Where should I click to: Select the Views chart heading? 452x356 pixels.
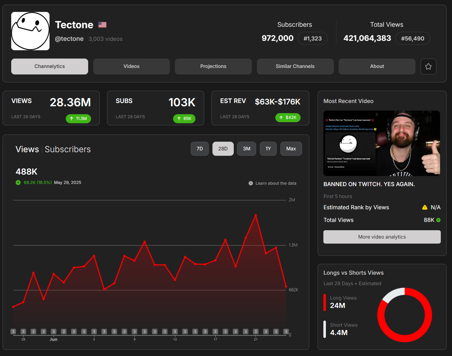tap(27, 149)
